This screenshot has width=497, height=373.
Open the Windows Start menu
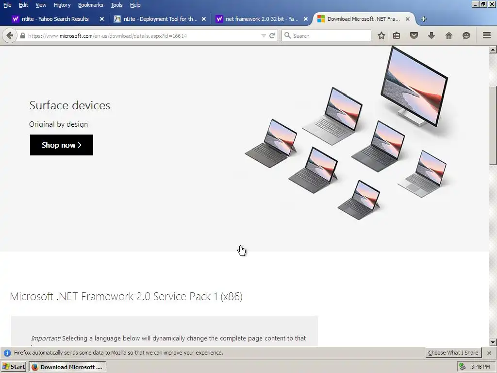click(13, 367)
